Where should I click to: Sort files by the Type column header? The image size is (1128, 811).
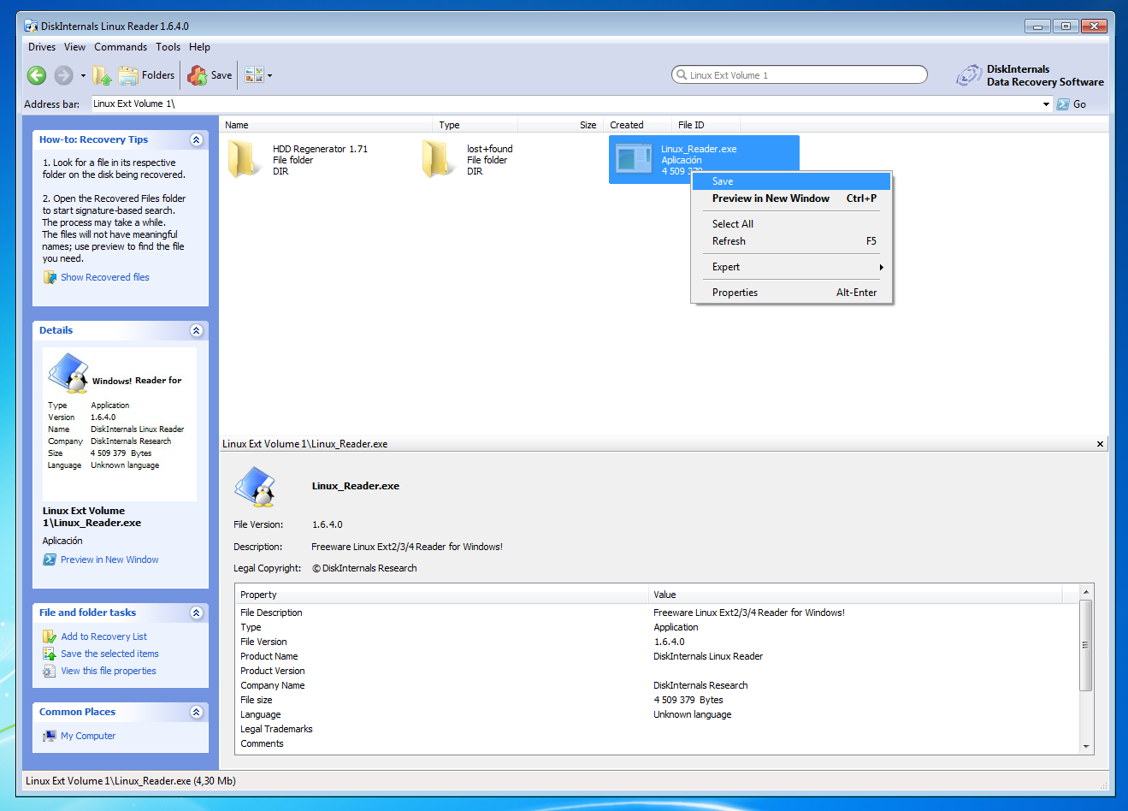[475, 125]
